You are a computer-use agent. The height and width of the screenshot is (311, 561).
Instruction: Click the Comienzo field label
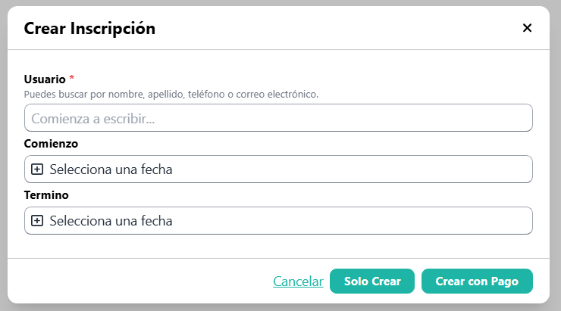pyautogui.click(x=51, y=143)
